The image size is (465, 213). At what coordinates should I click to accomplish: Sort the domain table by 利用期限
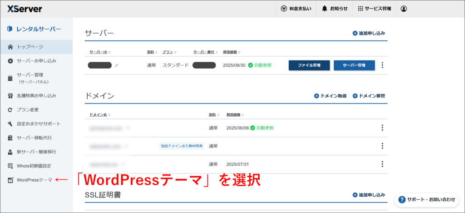point(235,115)
